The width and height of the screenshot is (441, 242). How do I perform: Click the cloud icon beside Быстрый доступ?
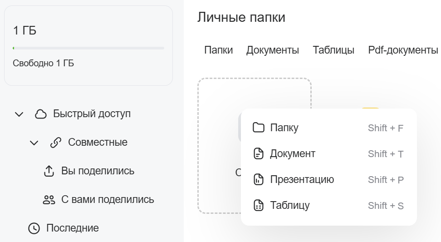[41, 114]
